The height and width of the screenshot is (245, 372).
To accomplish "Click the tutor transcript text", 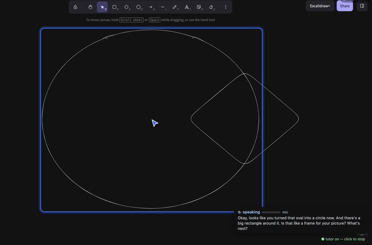I will 299,223.
